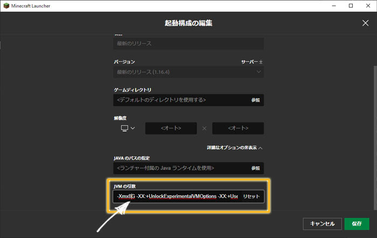Click 参照 for the Java path
377x238 pixels.
(x=256, y=168)
